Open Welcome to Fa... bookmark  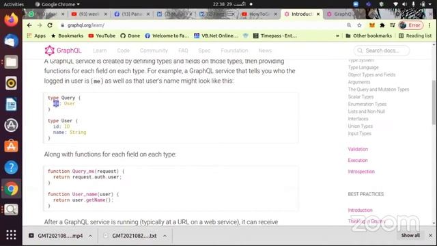[167, 36]
